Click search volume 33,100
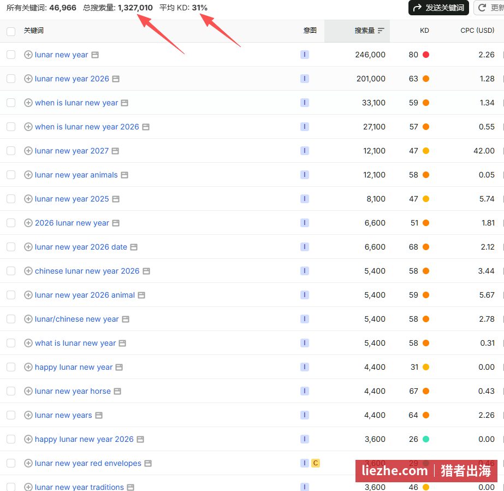Viewport: 504px width, 491px height. (x=374, y=103)
